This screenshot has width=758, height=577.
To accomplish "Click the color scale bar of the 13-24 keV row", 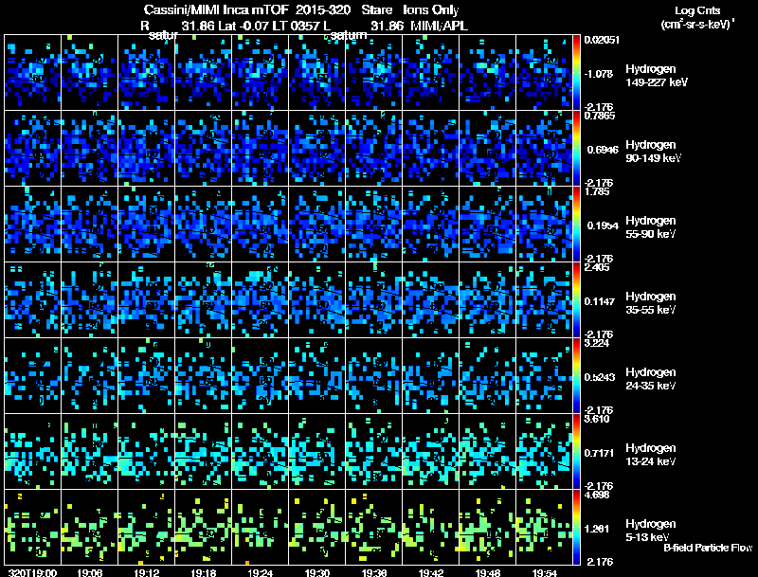I will tap(576, 452).
